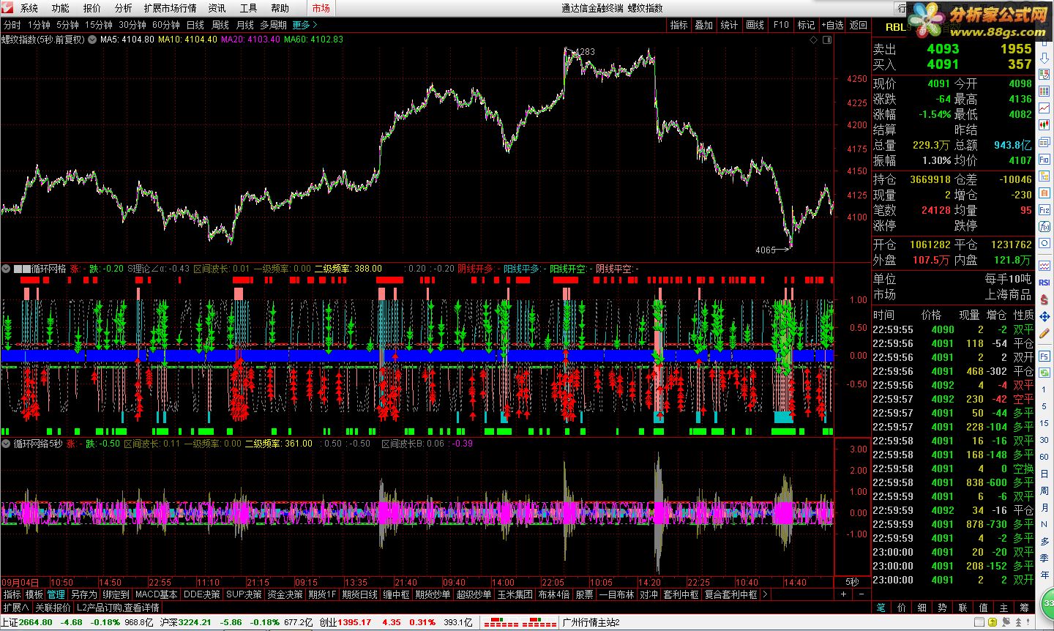Open the F10 company info sidebar icon
Image resolution: width=1054 pixels, height=631 pixels.
tap(1044, 158)
